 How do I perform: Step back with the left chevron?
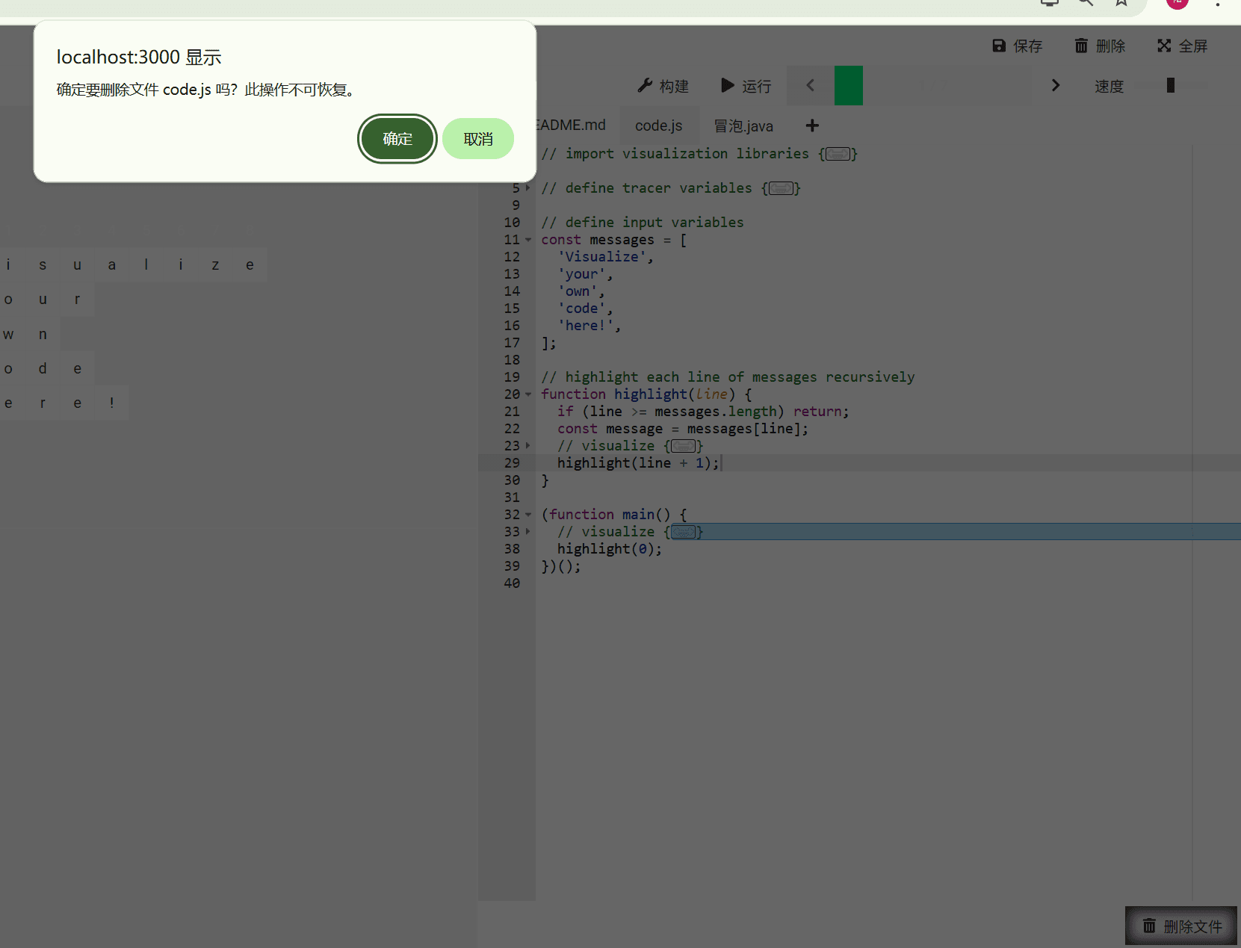tap(811, 86)
